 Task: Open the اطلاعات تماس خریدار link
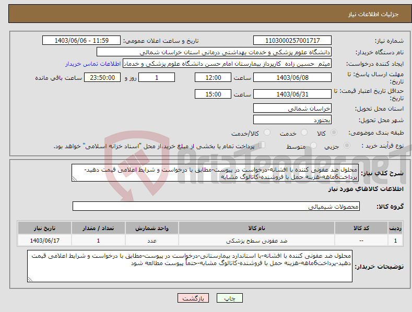(93, 64)
